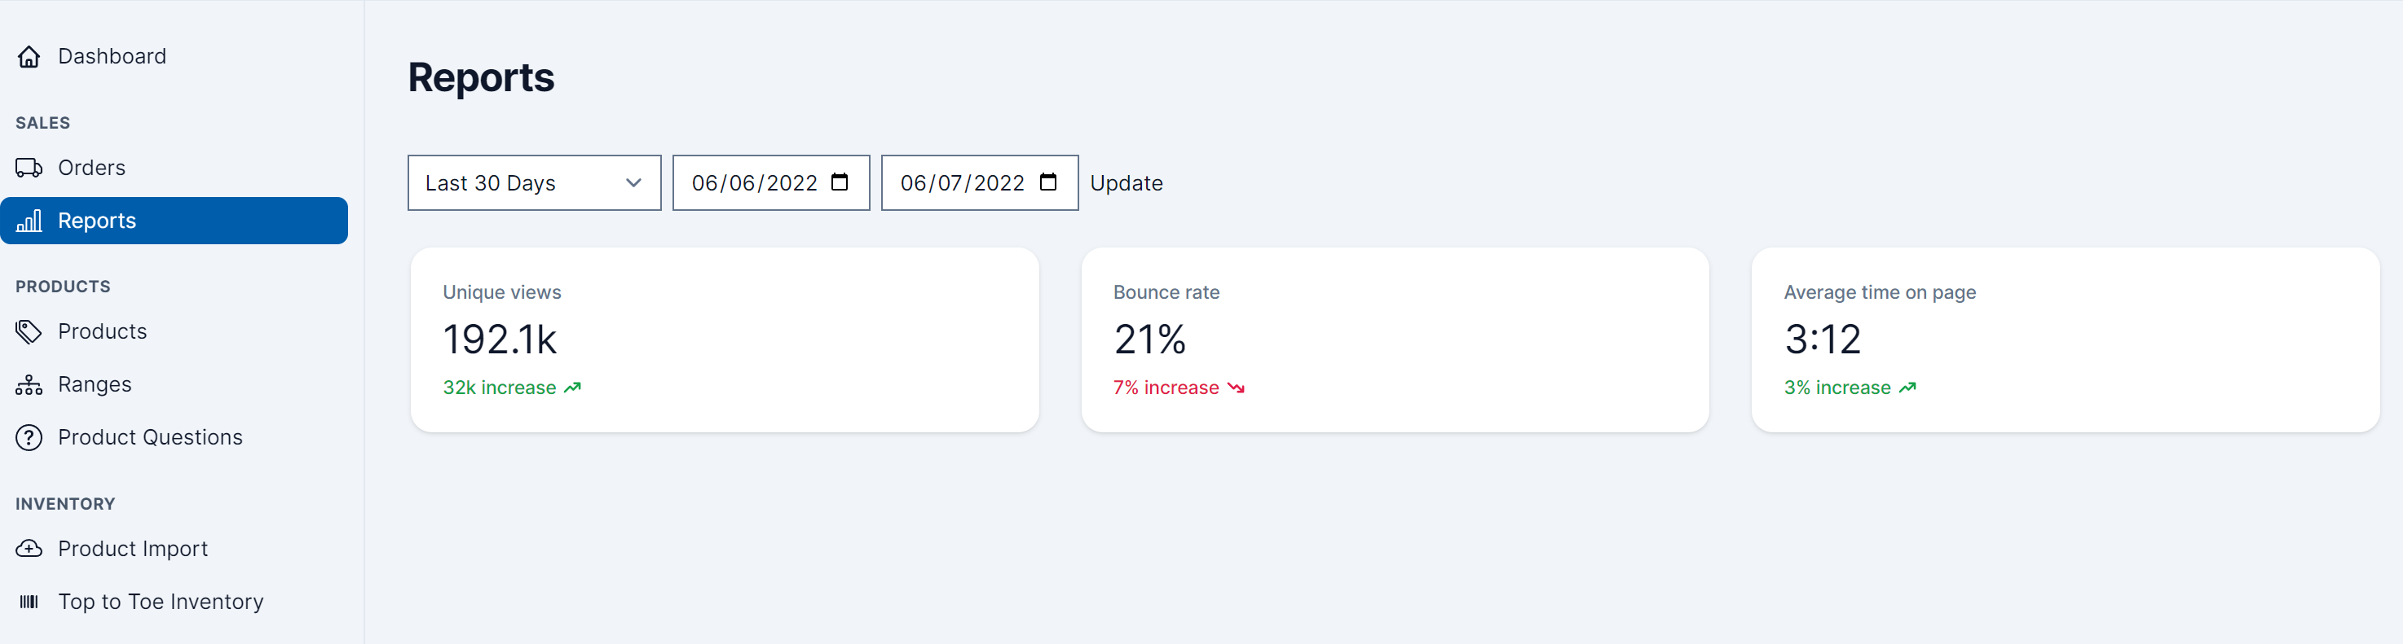Select the Products tag icon
This screenshot has width=2403, height=644.
[29, 331]
